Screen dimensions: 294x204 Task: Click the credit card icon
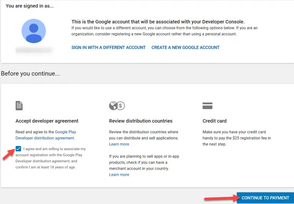[207, 106]
